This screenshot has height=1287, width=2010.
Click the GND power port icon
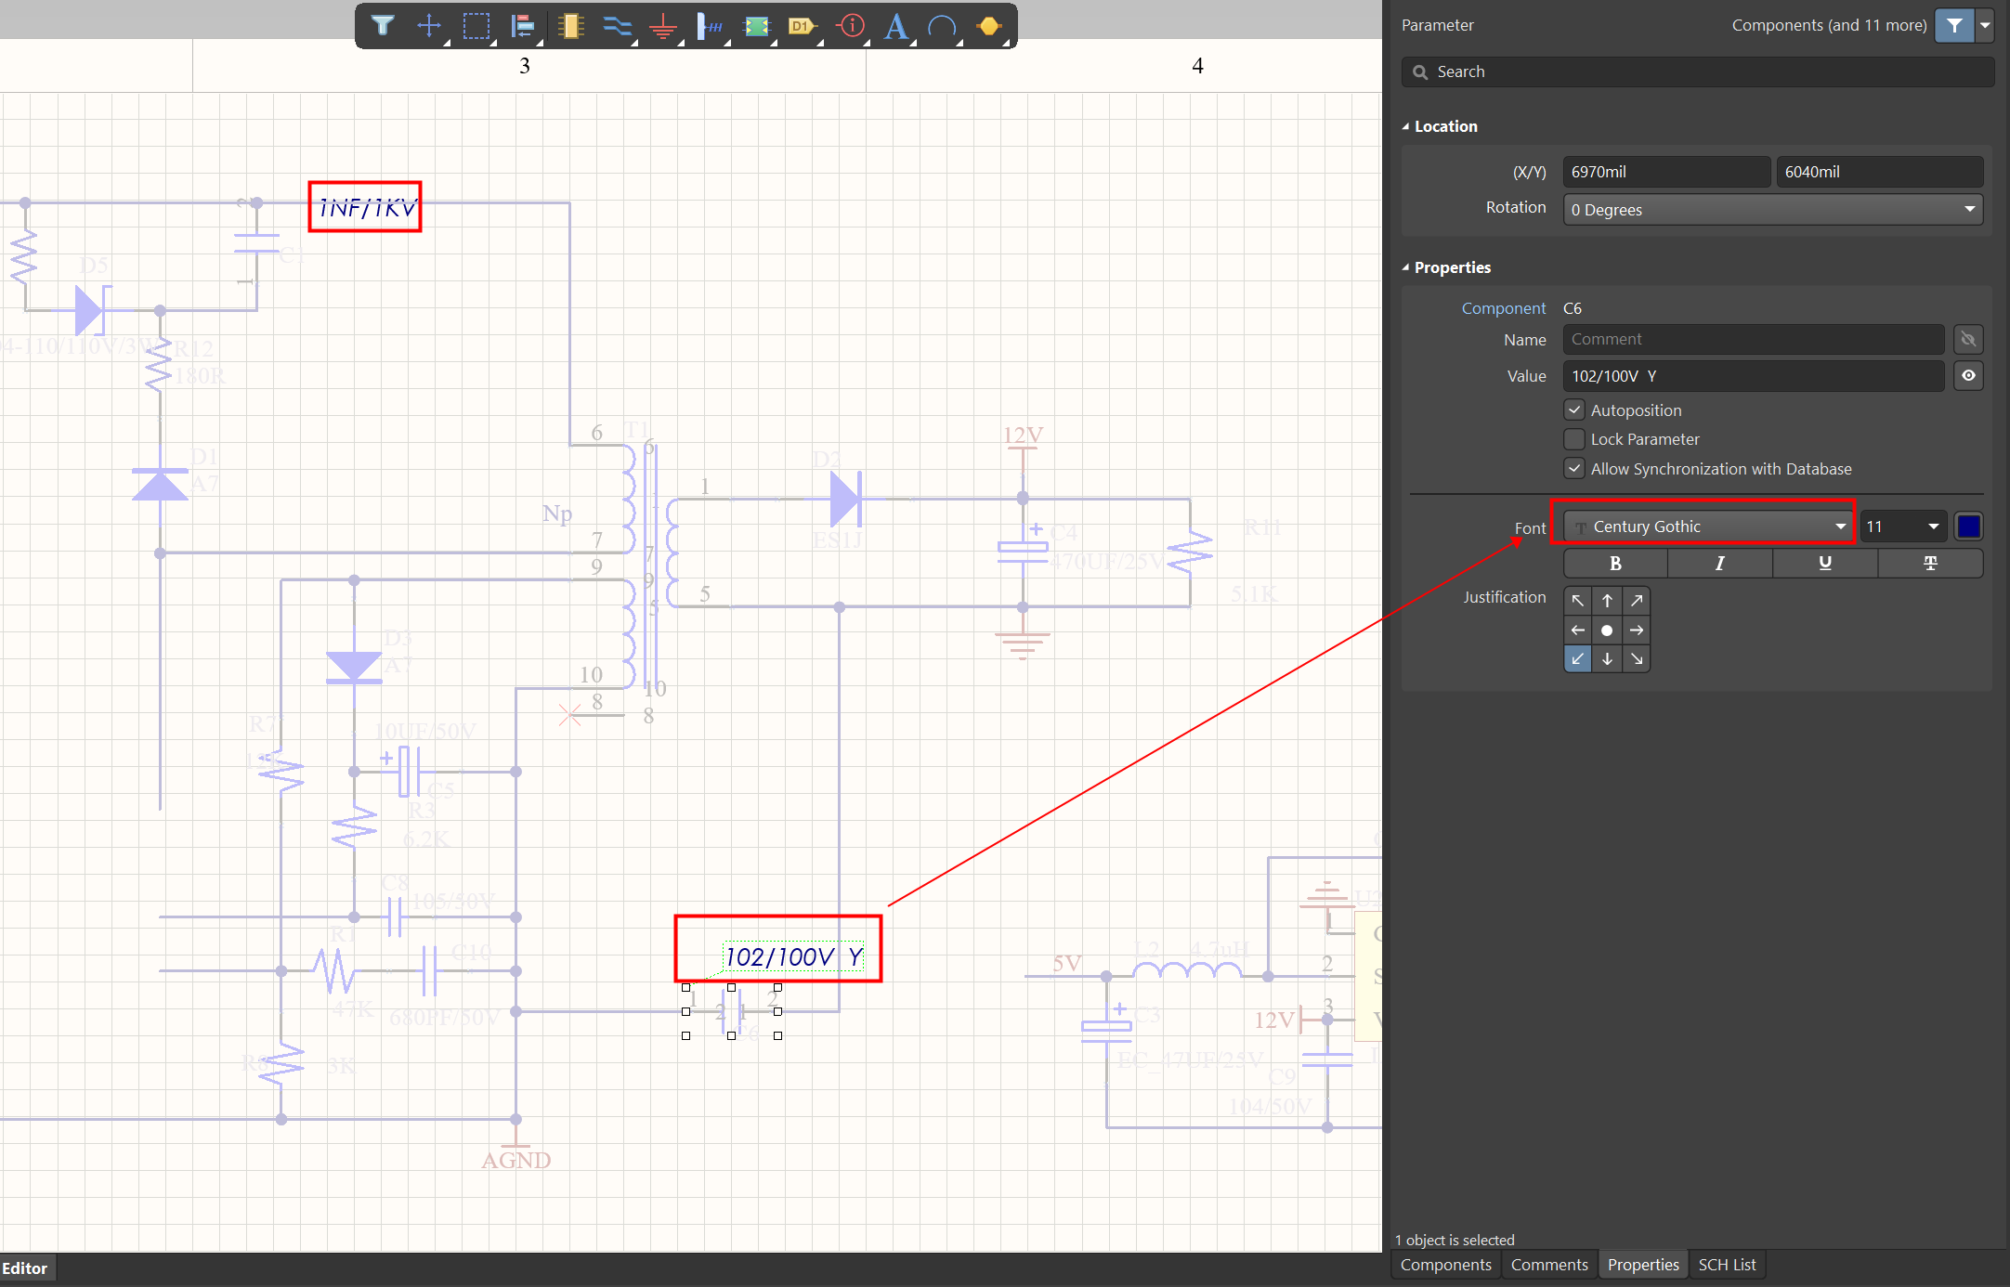[663, 26]
